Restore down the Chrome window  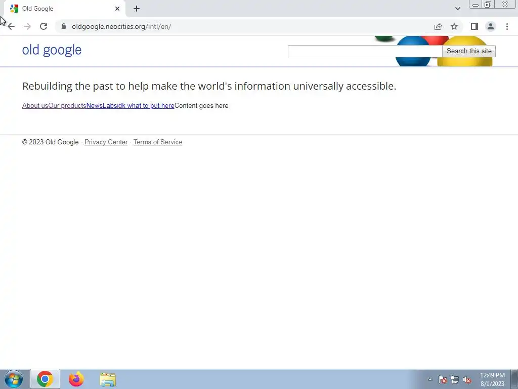coord(488,5)
